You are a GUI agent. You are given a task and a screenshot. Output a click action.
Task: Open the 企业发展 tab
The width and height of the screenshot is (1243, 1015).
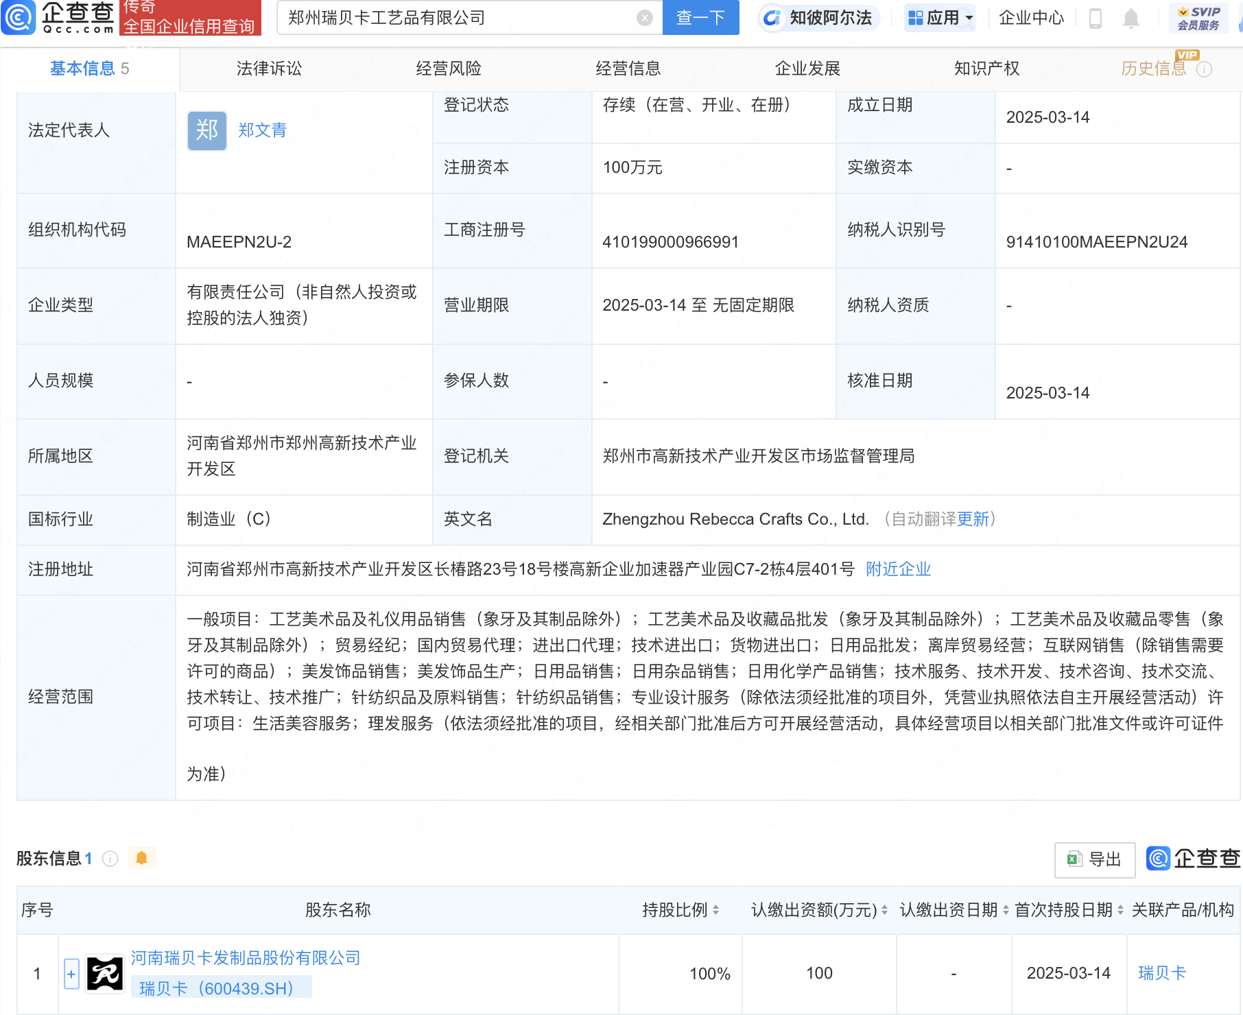(808, 69)
